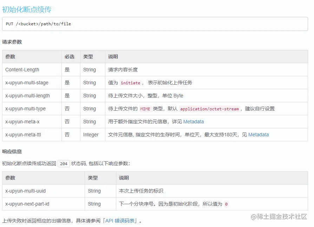Select the 204 status code badge

(63, 163)
